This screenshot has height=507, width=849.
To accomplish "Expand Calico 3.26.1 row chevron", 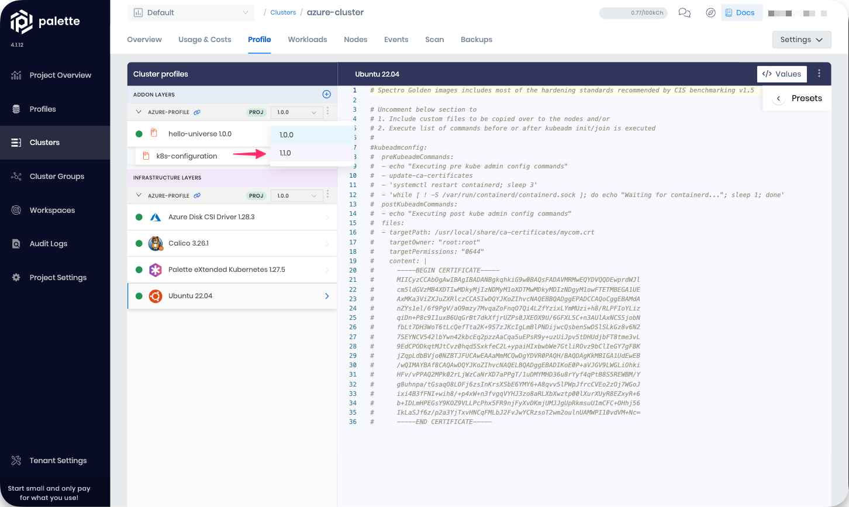I will (x=327, y=243).
